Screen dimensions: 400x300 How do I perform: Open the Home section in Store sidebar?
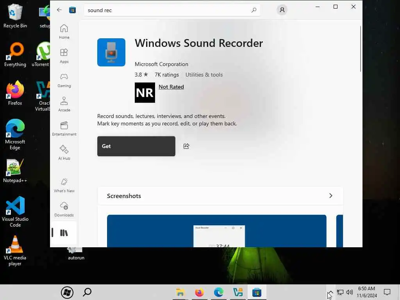tap(64, 32)
